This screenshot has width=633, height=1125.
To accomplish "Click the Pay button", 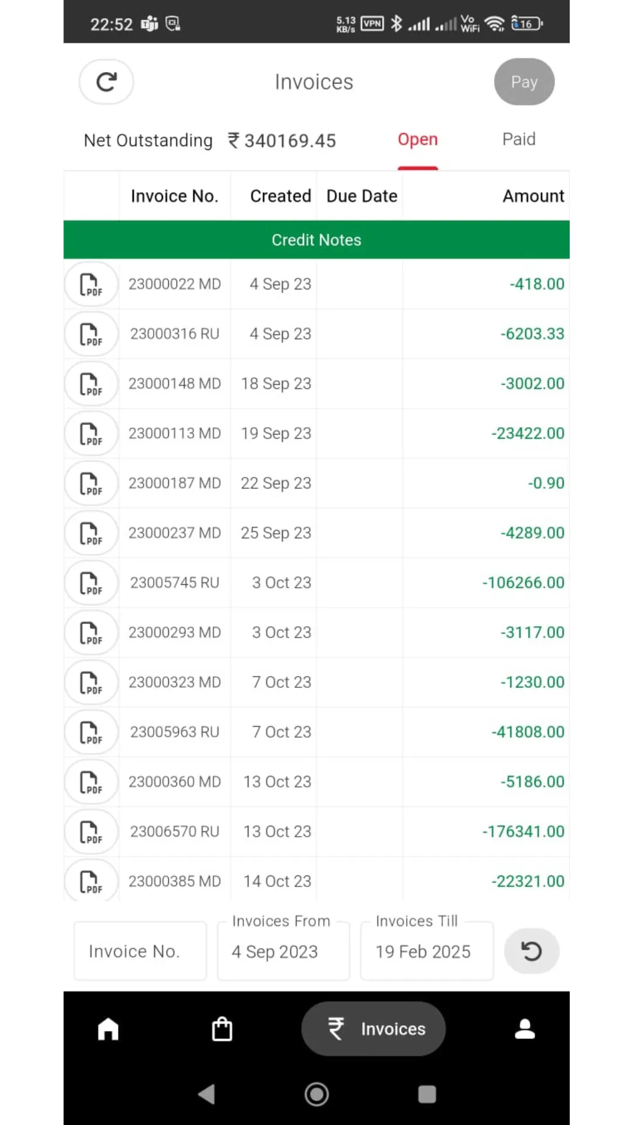I will point(524,82).
